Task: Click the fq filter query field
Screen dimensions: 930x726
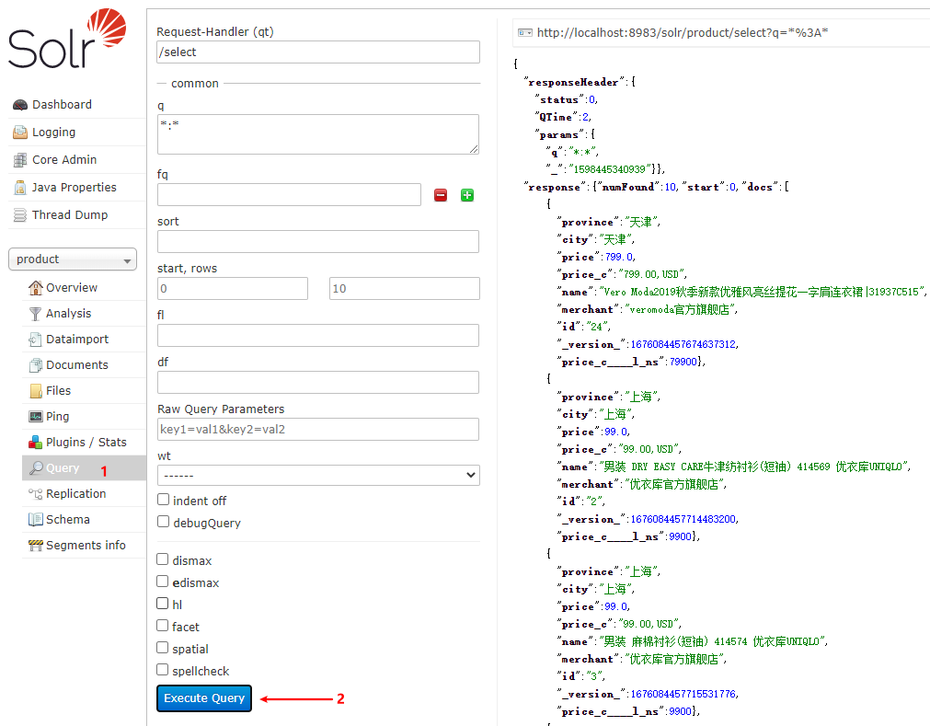Action: tap(289, 194)
